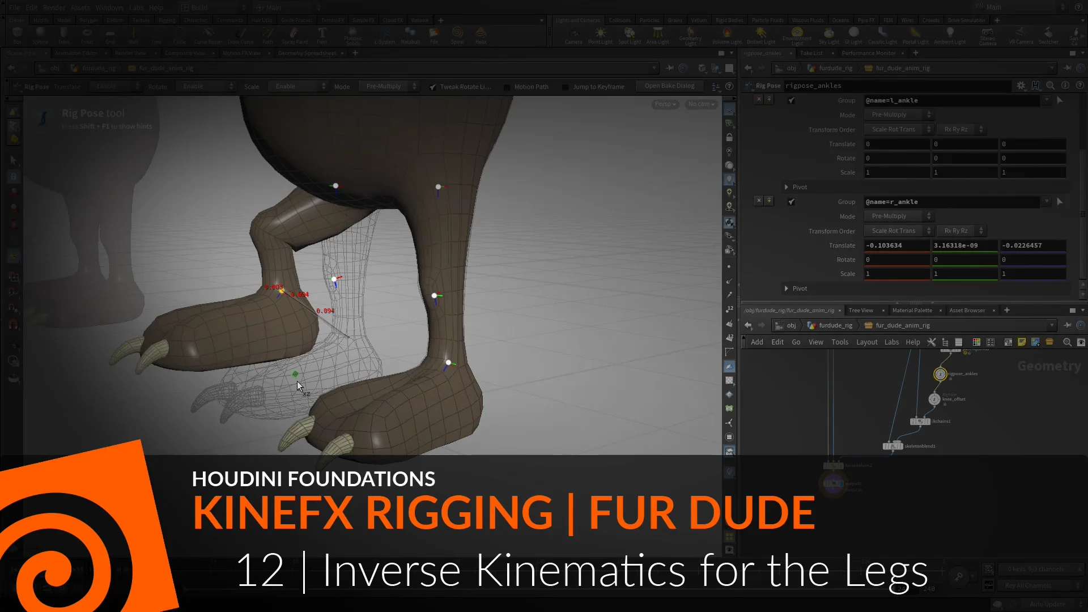Open No cam camera dropdown

701,104
